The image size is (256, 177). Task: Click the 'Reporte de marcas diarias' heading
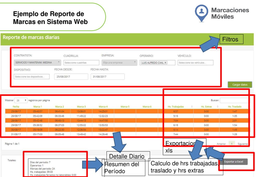point(31,37)
